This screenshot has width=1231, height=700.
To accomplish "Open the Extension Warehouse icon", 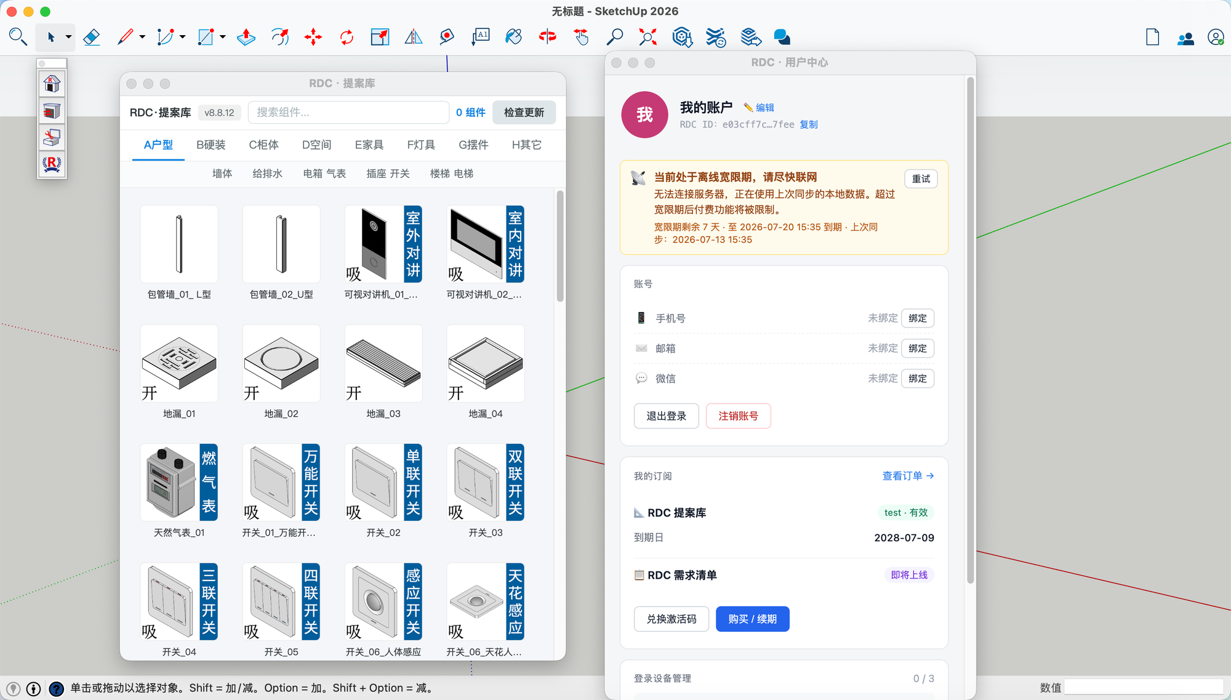I will pyautogui.click(x=716, y=37).
